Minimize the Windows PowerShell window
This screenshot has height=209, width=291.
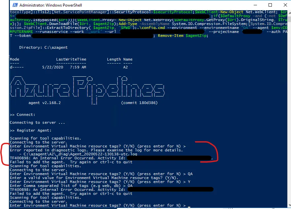[x=255, y=5]
